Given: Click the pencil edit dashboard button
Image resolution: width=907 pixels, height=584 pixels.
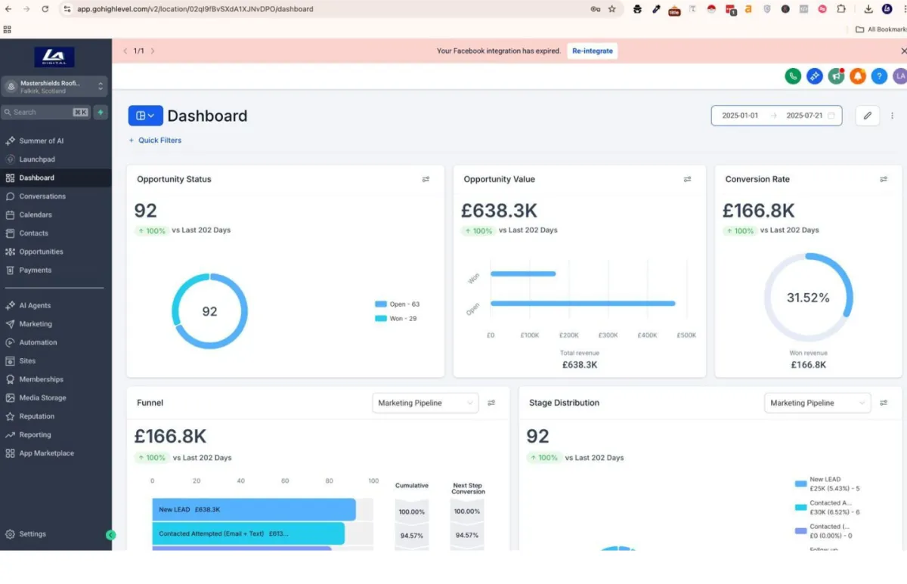Looking at the screenshot, I should click(x=868, y=116).
